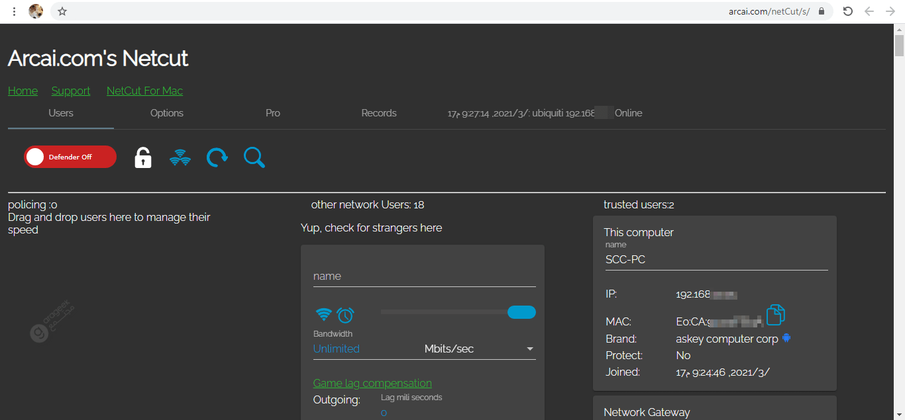Click the "This computer" card heading

(x=639, y=232)
